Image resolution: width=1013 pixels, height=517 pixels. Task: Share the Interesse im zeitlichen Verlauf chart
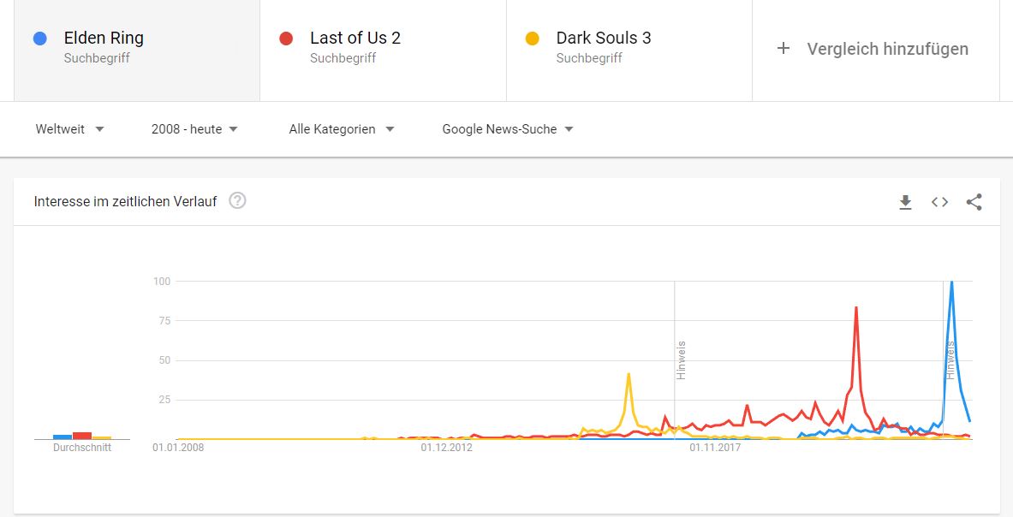tap(974, 202)
